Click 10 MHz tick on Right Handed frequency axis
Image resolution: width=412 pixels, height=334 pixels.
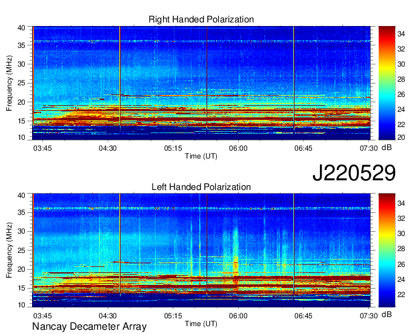(x=21, y=137)
